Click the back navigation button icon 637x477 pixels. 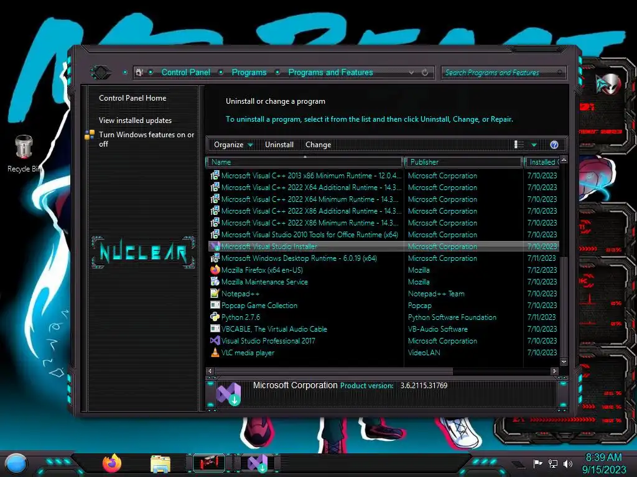coord(100,73)
